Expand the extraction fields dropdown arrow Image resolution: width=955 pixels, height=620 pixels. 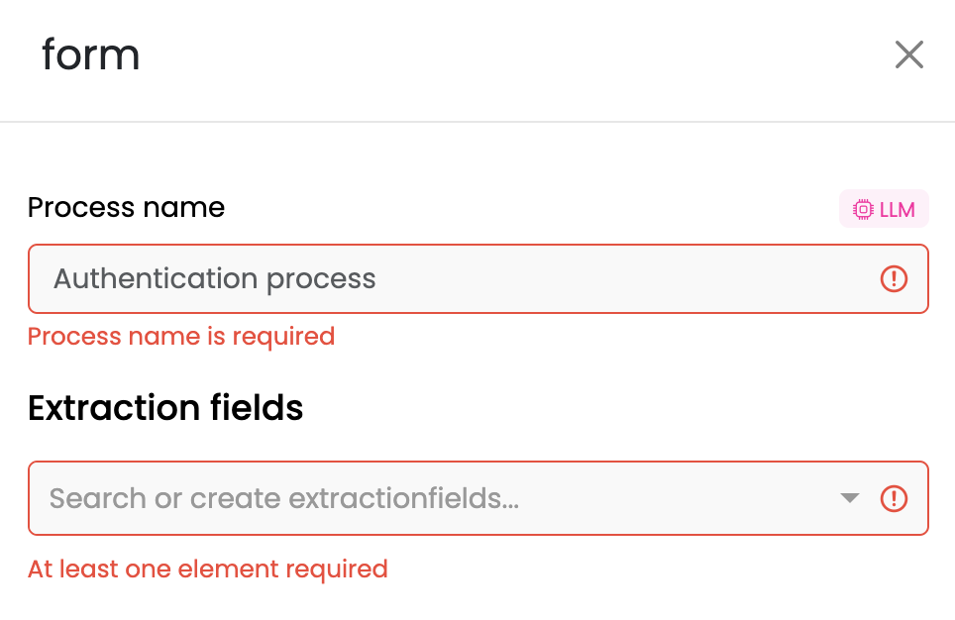coord(850,498)
